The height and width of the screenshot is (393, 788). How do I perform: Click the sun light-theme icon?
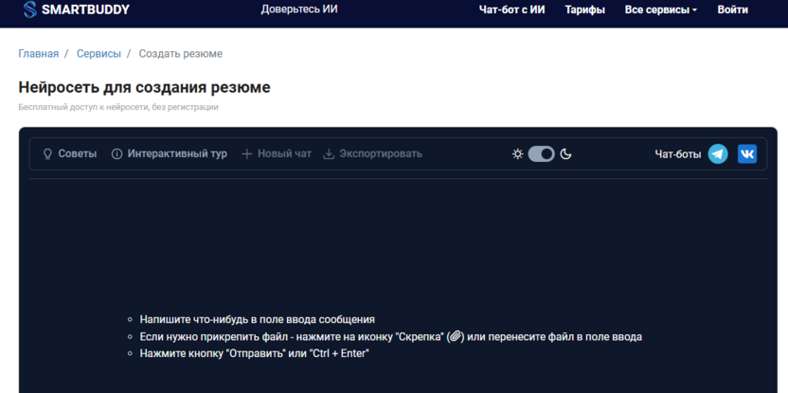pyautogui.click(x=518, y=153)
